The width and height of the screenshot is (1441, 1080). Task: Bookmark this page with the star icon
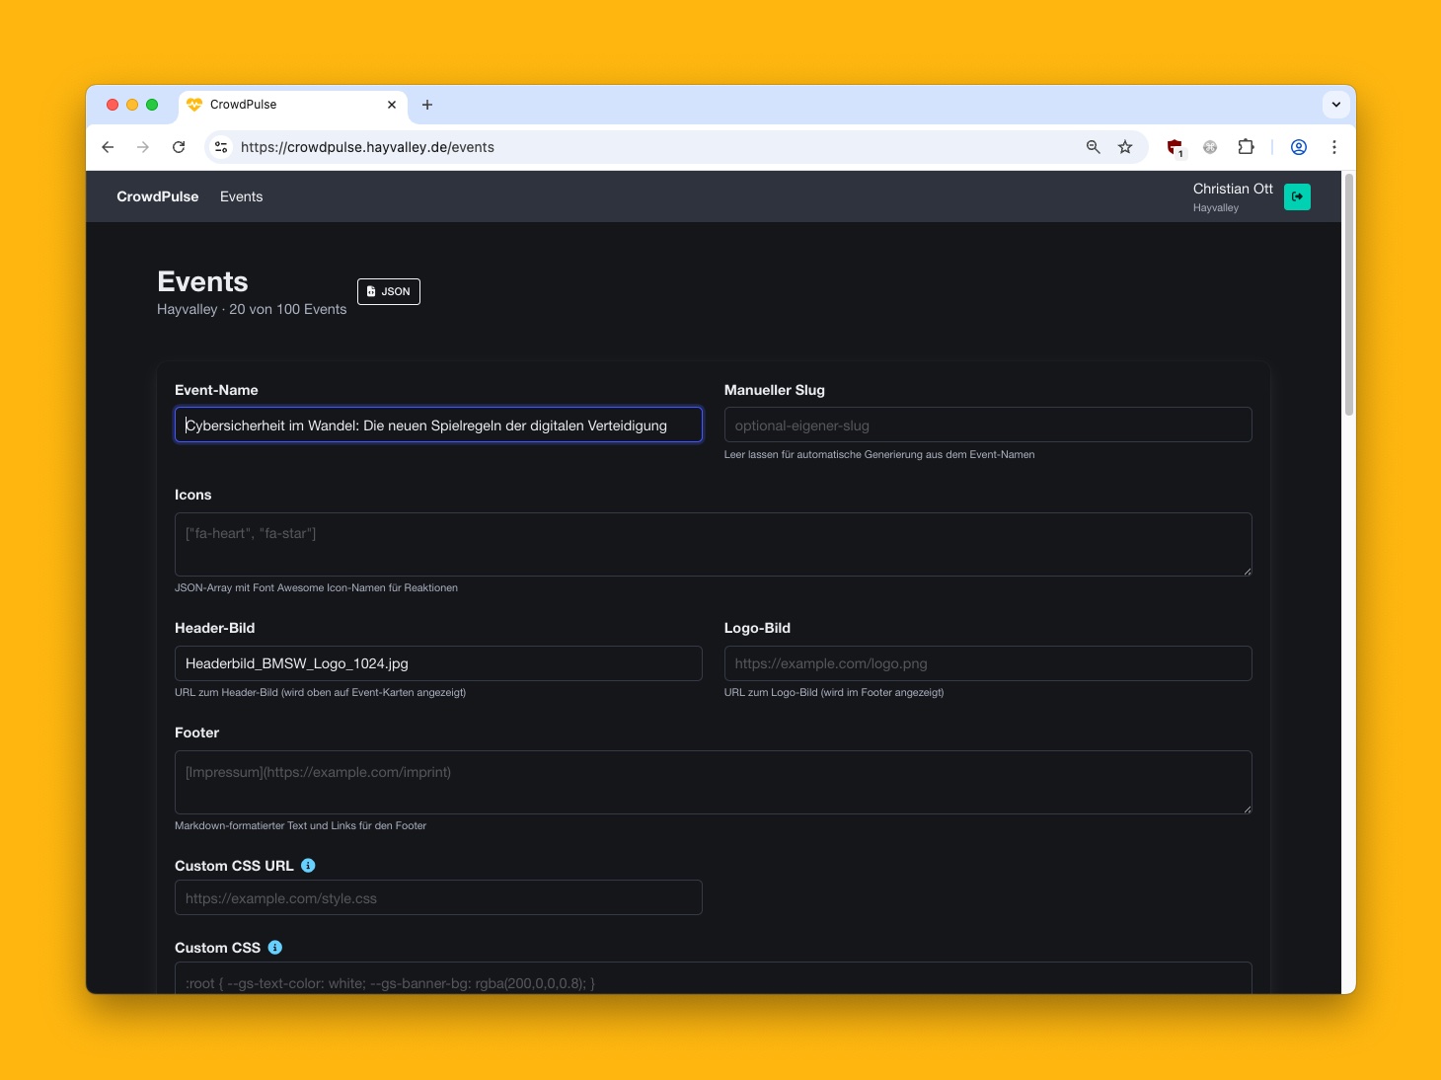click(x=1125, y=147)
